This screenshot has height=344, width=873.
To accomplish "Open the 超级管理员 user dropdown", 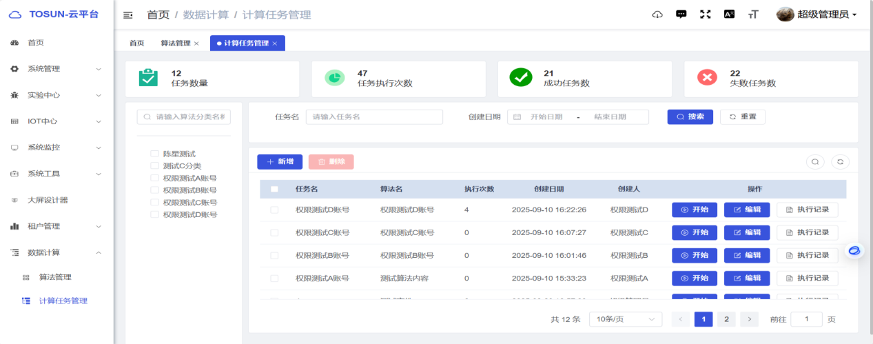I will (817, 14).
